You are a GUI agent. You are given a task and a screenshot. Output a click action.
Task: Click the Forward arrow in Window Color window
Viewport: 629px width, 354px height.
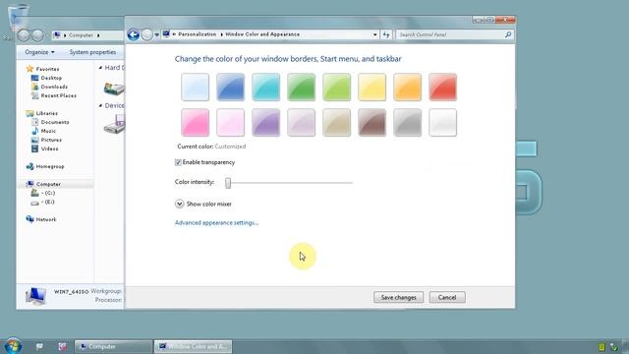point(147,35)
